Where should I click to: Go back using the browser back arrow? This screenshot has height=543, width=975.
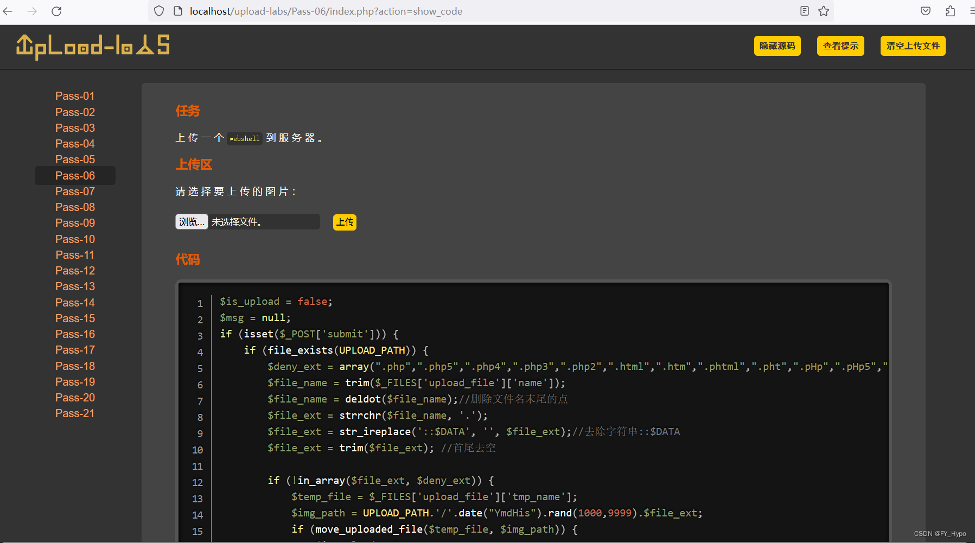pos(8,11)
